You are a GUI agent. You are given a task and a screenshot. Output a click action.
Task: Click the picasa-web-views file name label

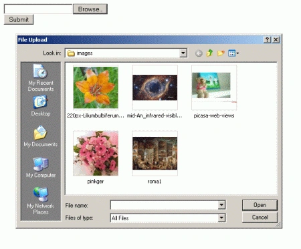pyautogui.click(x=214, y=115)
